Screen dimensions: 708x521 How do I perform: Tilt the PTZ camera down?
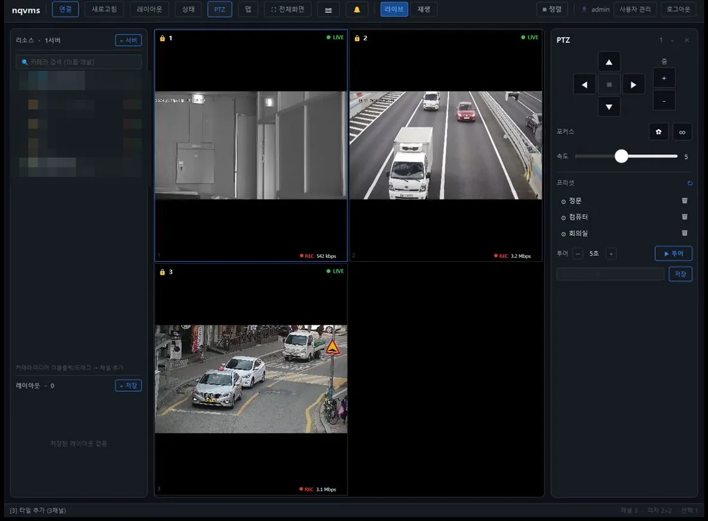point(609,107)
